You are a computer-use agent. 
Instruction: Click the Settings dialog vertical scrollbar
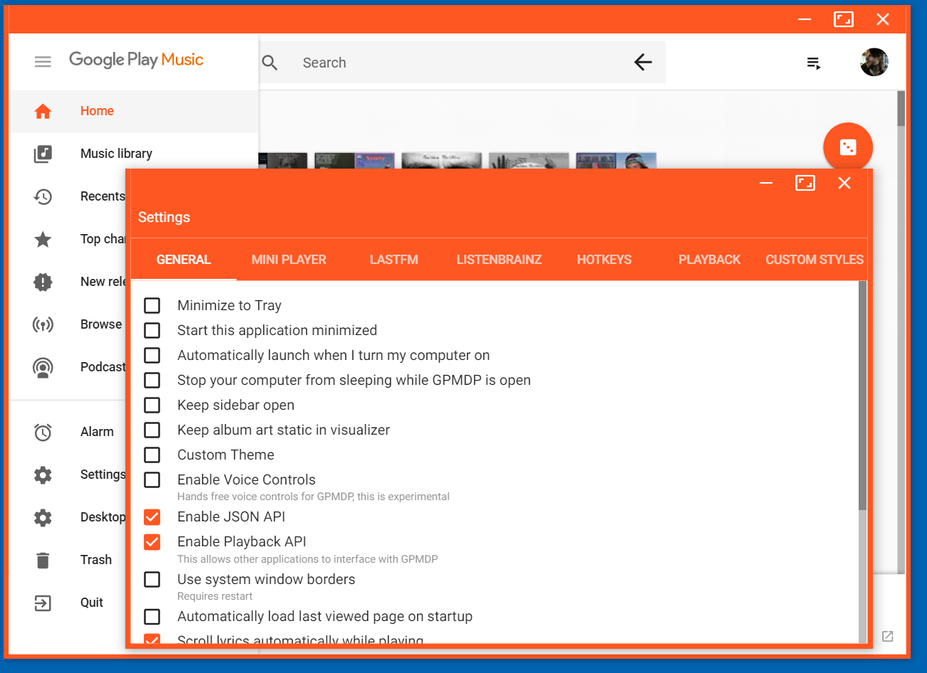coord(863,396)
